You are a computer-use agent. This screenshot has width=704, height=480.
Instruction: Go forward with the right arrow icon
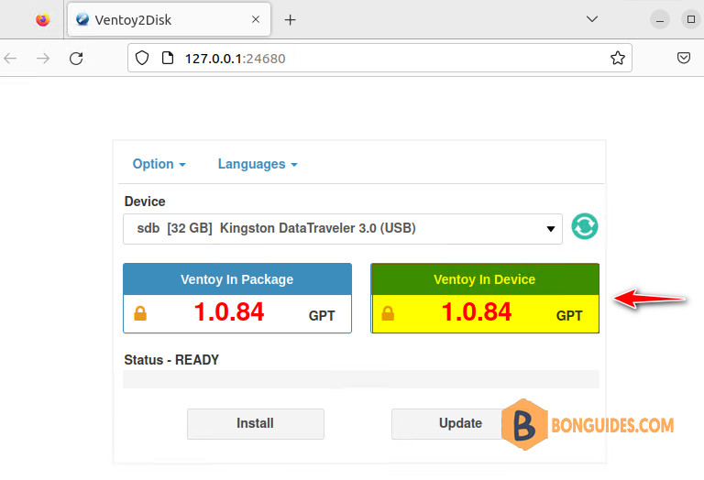point(43,59)
